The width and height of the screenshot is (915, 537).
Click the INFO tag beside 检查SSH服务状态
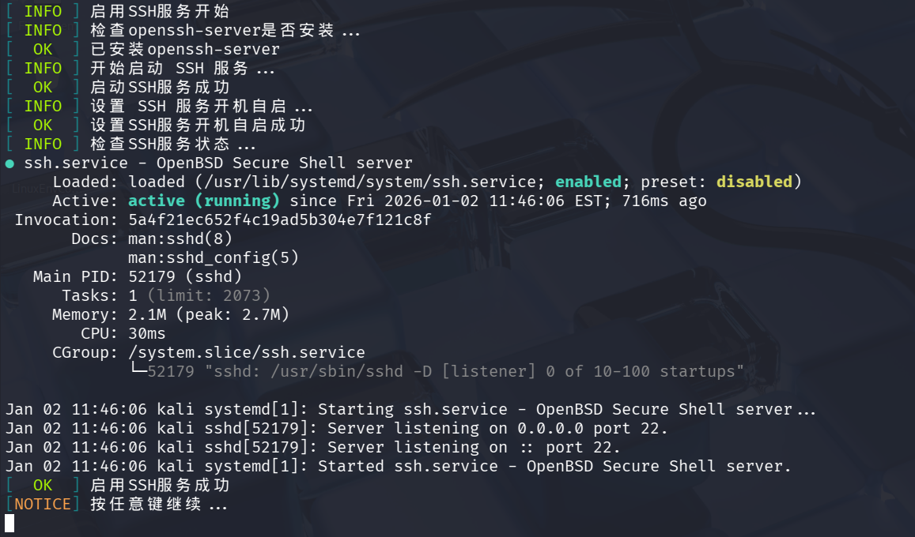(x=43, y=144)
